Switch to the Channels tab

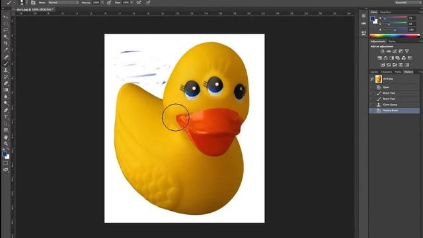point(386,72)
